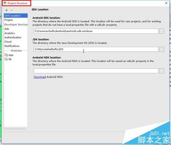Click the Android Studio icon in title bar
This screenshot has height=145, width=171.
(x=5, y=3)
